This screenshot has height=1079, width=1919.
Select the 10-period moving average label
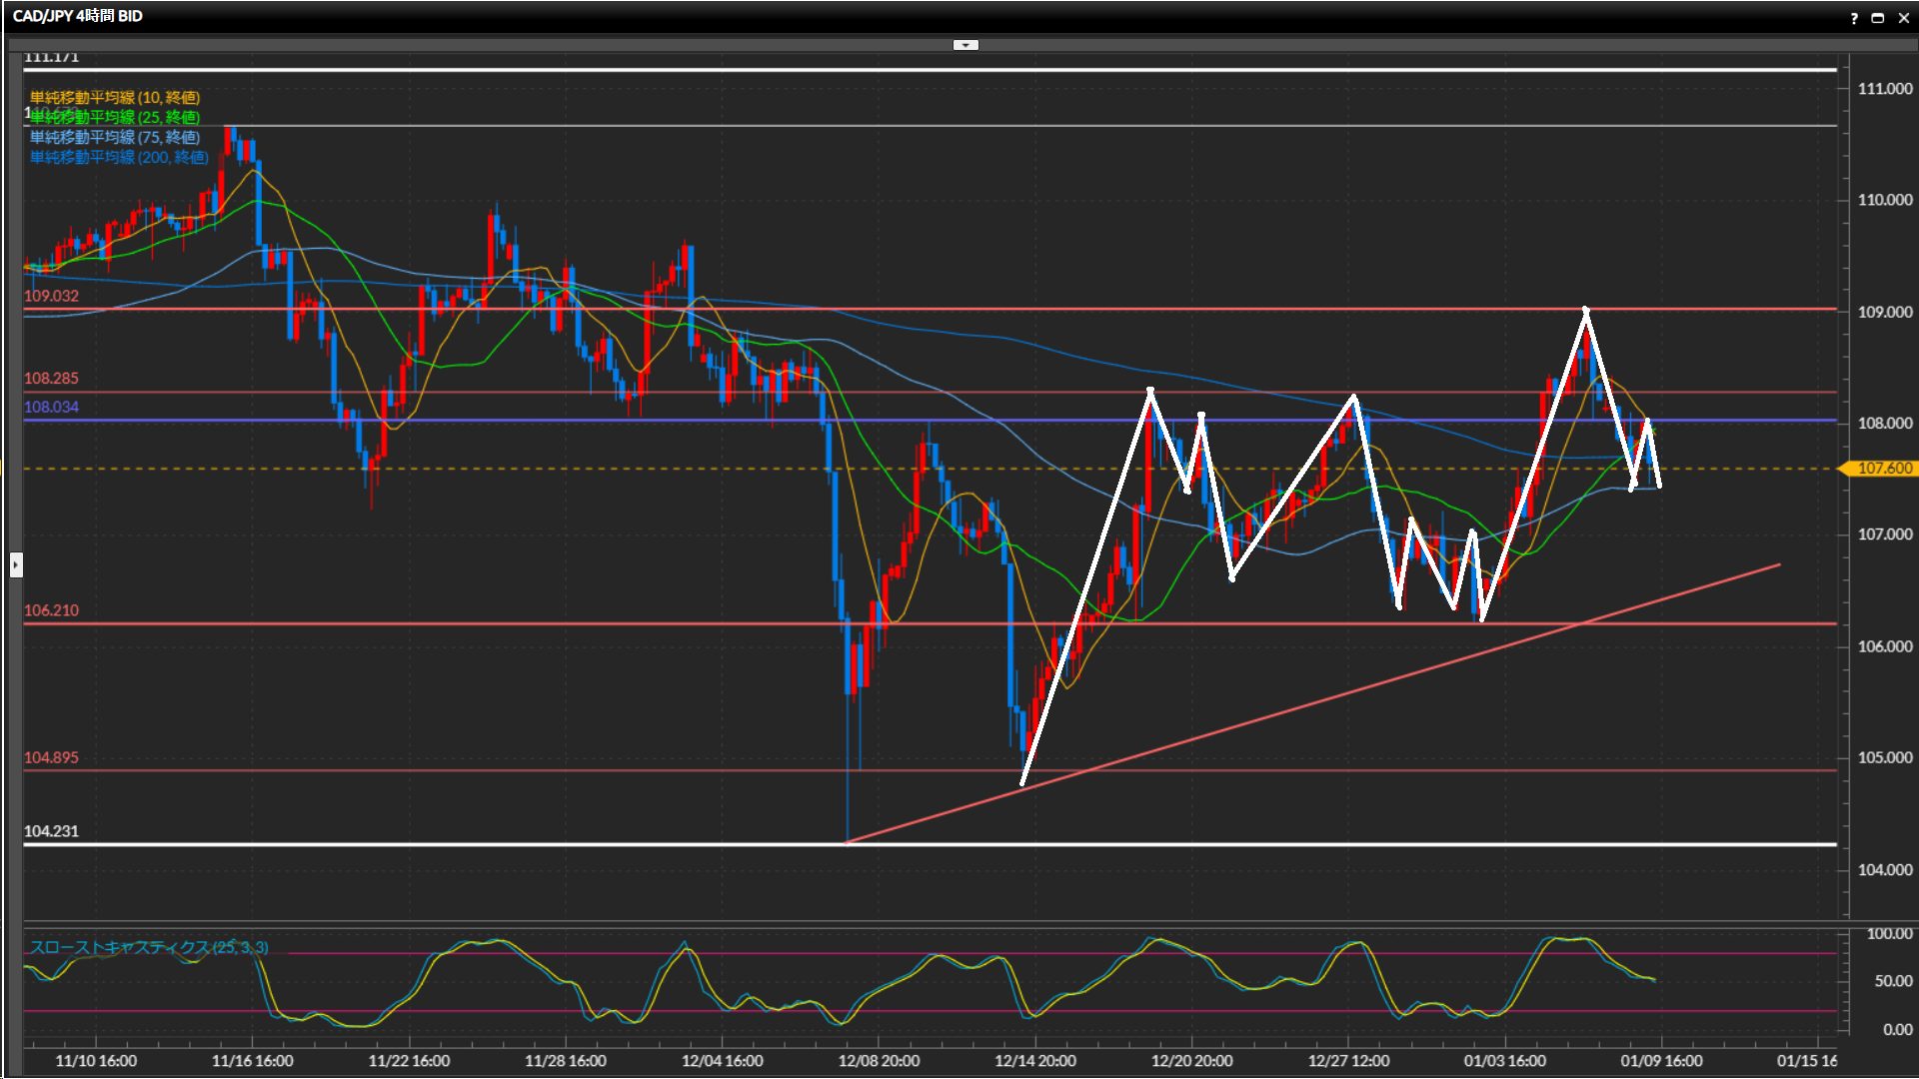click(x=115, y=97)
